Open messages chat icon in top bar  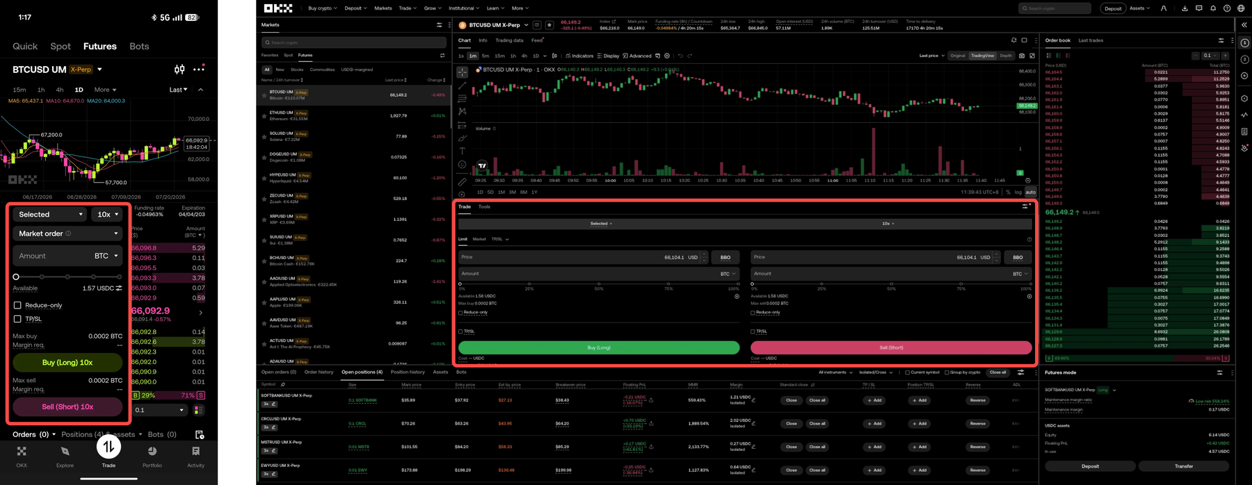pos(1199,8)
